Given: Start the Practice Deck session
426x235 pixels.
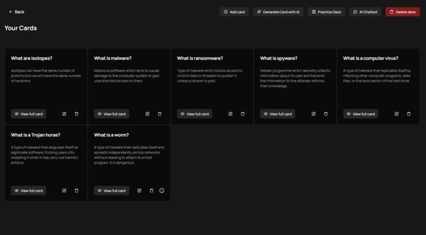Looking at the screenshot, I should coord(326,12).
